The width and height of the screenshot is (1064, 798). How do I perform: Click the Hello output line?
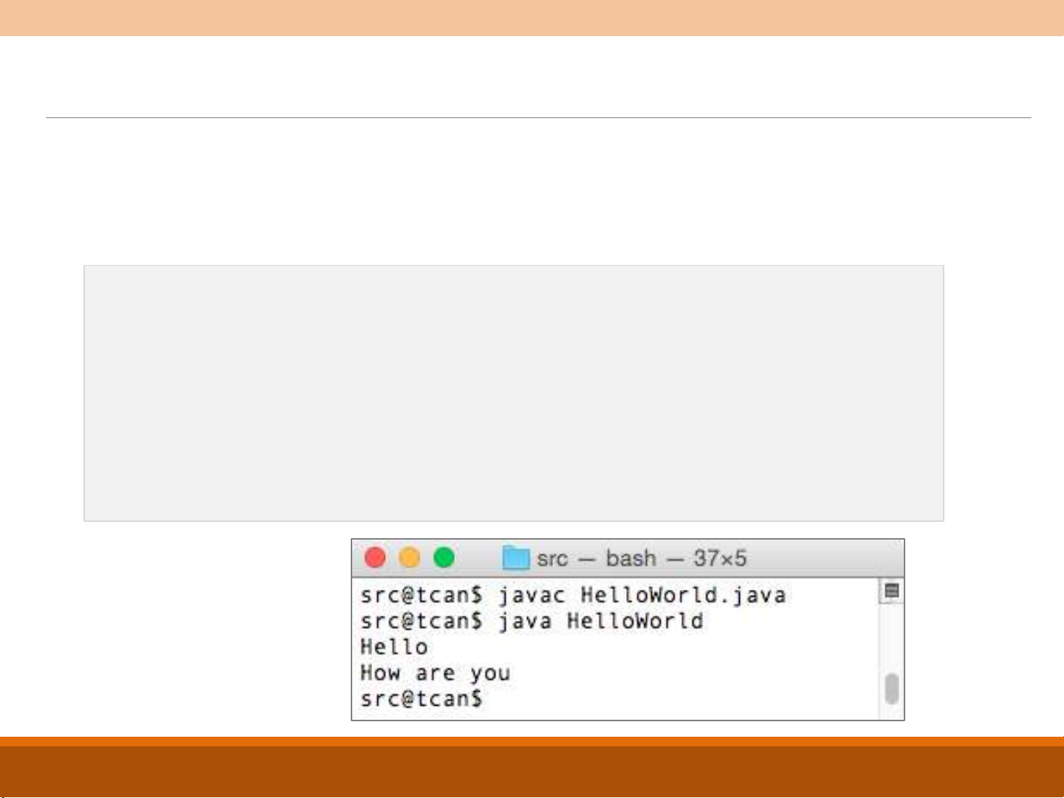(x=394, y=647)
